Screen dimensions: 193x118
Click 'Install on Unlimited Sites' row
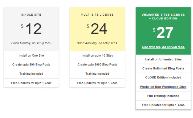coord(163,59)
